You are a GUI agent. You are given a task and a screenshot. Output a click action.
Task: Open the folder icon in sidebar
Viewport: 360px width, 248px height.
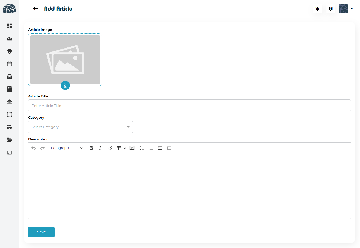click(9, 140)
